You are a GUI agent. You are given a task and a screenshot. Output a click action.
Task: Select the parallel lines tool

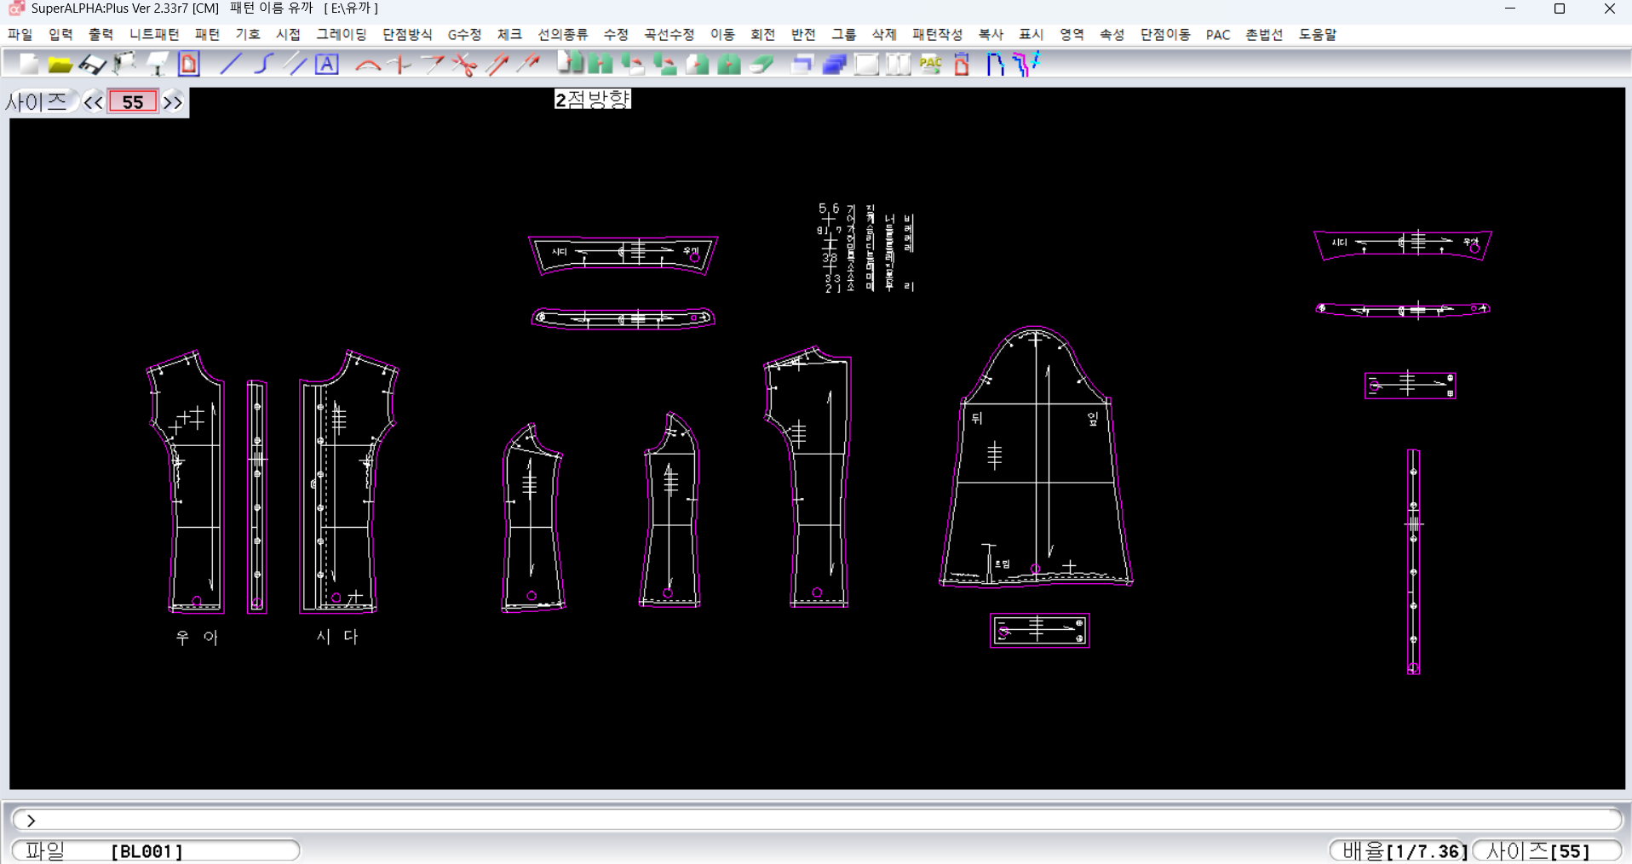296,64
